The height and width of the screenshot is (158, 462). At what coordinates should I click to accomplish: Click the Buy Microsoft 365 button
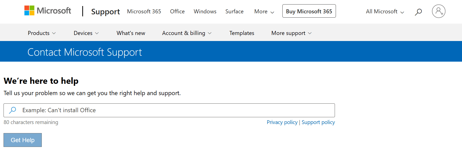click(309, 11)
